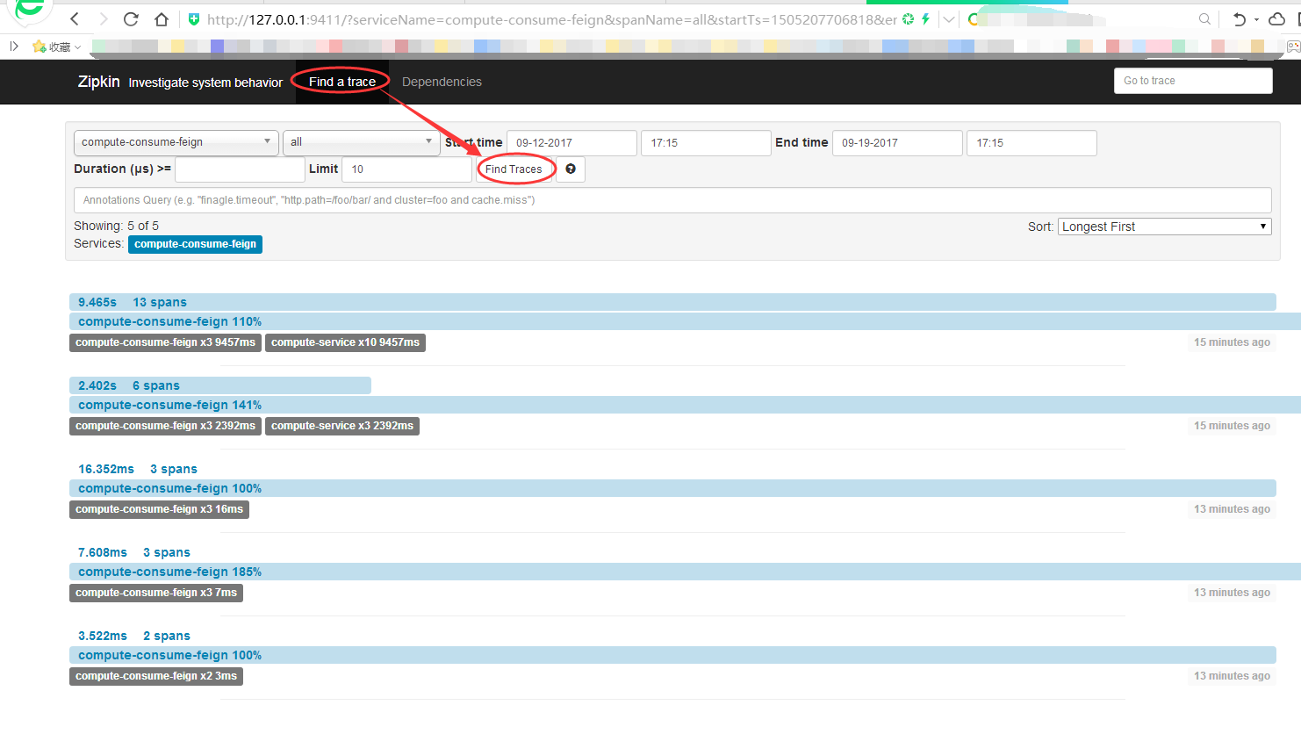Image resolution: width=1301 pixels, height=734 pixels.
Task: Click the Zipkin brand logo text
Action: (x=98, y=81)
